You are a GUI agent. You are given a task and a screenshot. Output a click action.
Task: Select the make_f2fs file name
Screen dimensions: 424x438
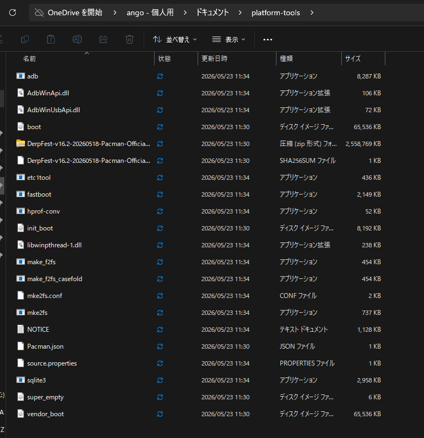tap(41, 261)
